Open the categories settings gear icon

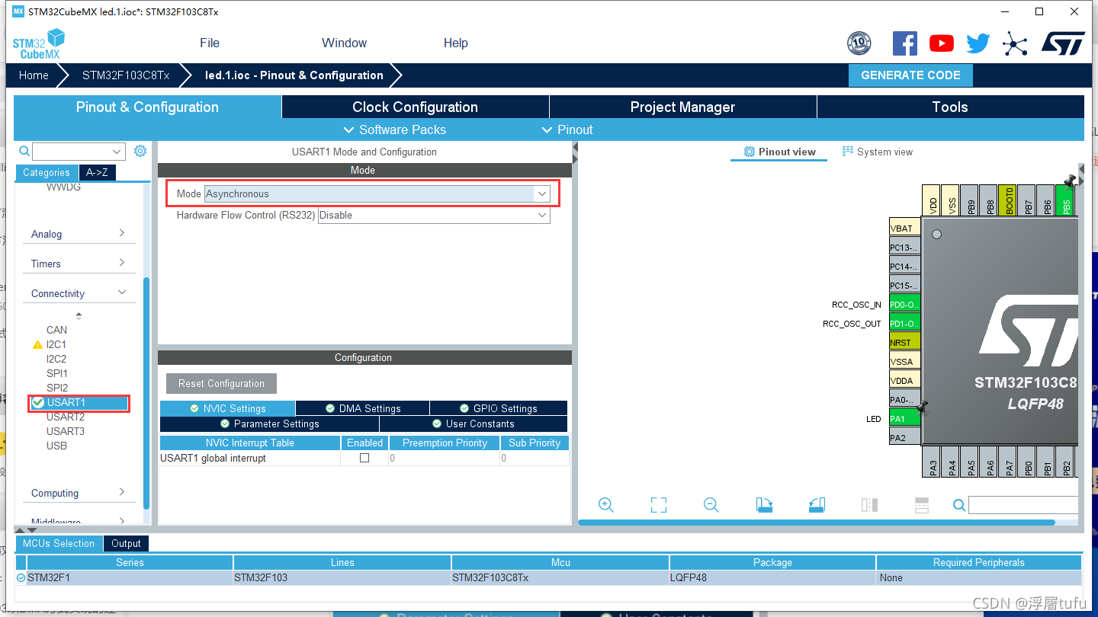(140, 151)
